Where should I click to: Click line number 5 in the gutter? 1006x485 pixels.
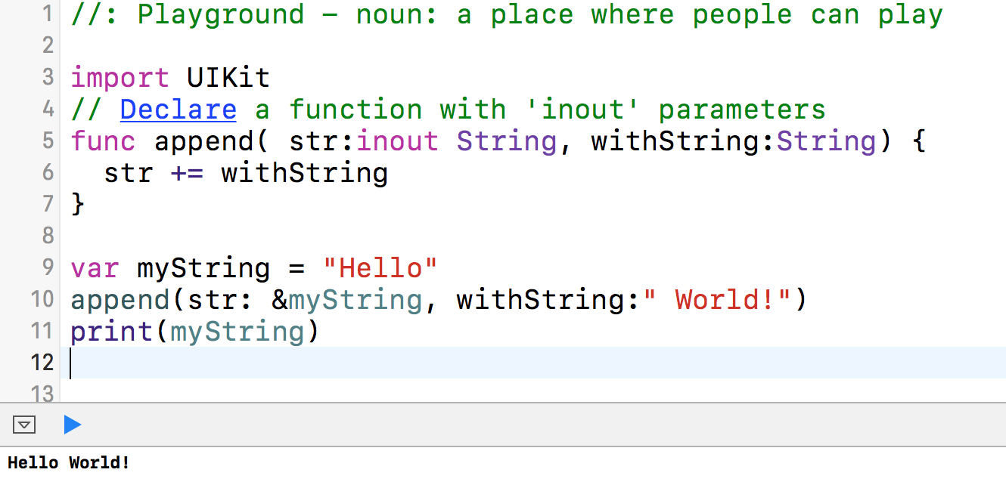(47, 141)
